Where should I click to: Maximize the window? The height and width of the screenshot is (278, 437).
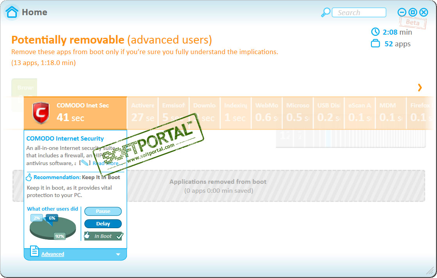click(413, 12)
